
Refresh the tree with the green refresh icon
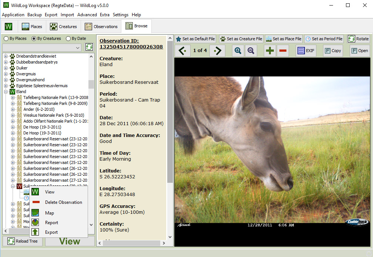[89, 47]
